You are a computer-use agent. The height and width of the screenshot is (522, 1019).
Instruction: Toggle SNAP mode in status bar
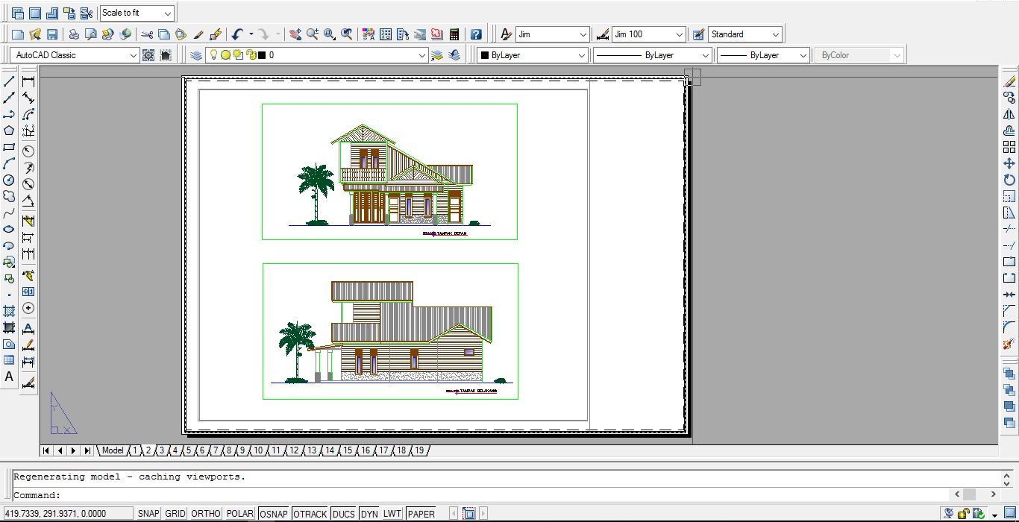click(148, 513)
